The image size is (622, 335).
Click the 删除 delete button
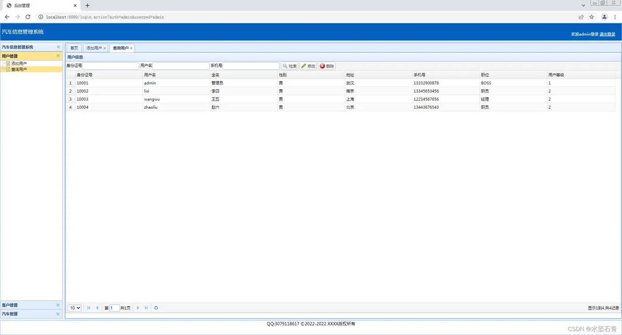tap(327, 66)
